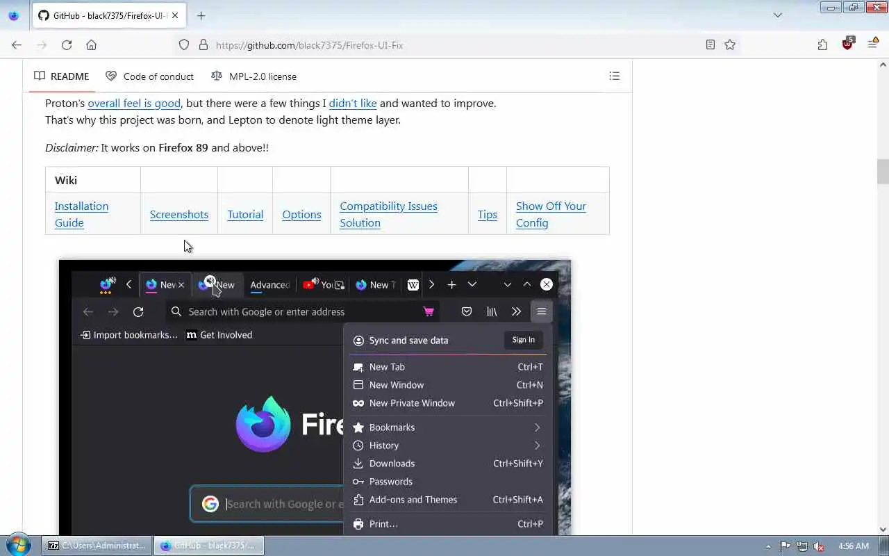Bookmark this page with the star

click(x=730, y=44)
